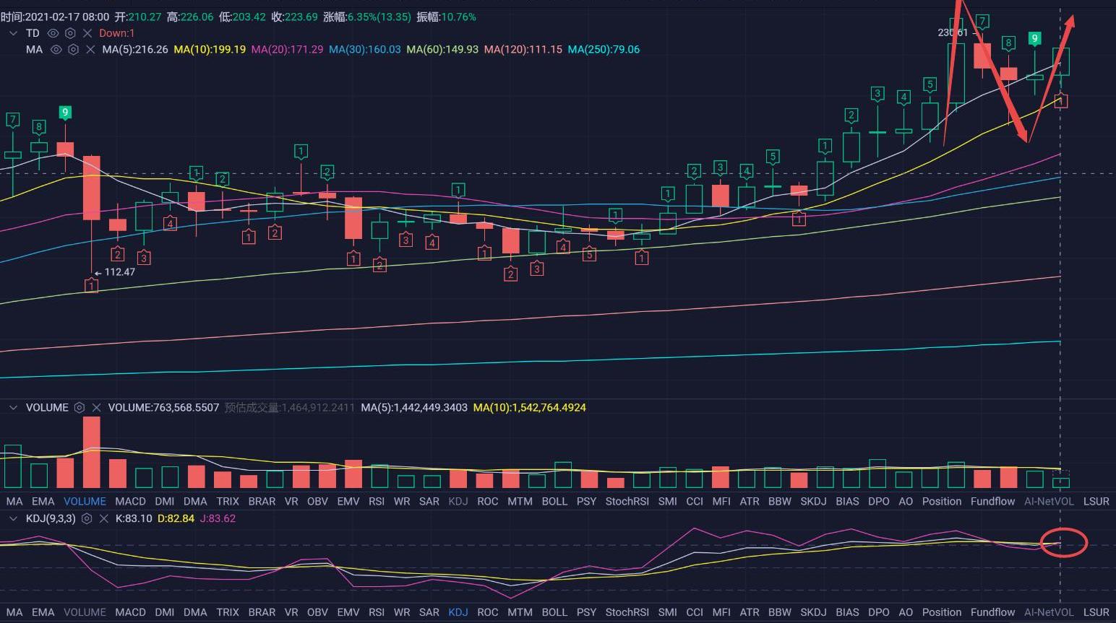The image size is (1116, 623).
Task: Open the VOLUME indicator settings
Action: pyautogui.click(x=80, y=408)
